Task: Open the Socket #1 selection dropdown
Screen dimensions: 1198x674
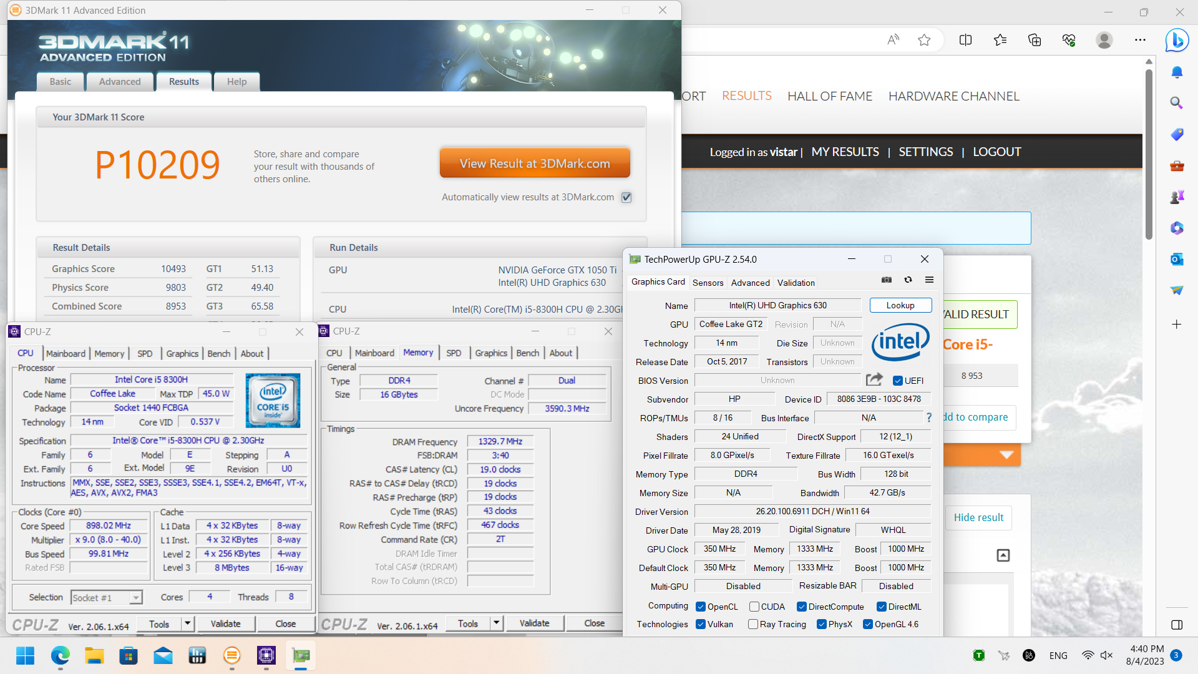Action: [x=107, y=597]
